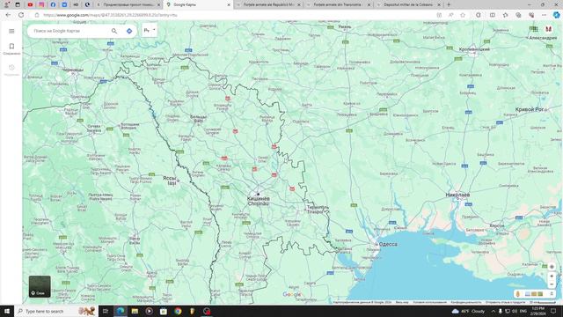Open the Google apps grid icon
This screenshot has width=563, height=317.
pyautogui.click(x=535, y=29)
